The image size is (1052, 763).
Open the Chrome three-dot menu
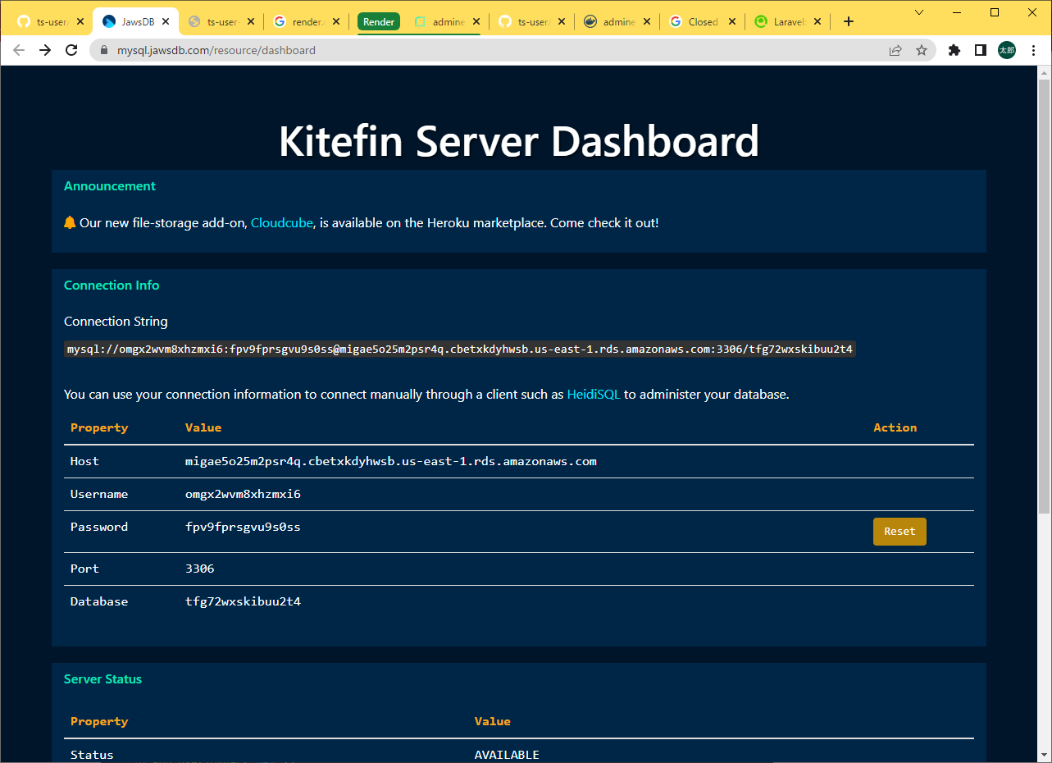tap(1033, 50)
